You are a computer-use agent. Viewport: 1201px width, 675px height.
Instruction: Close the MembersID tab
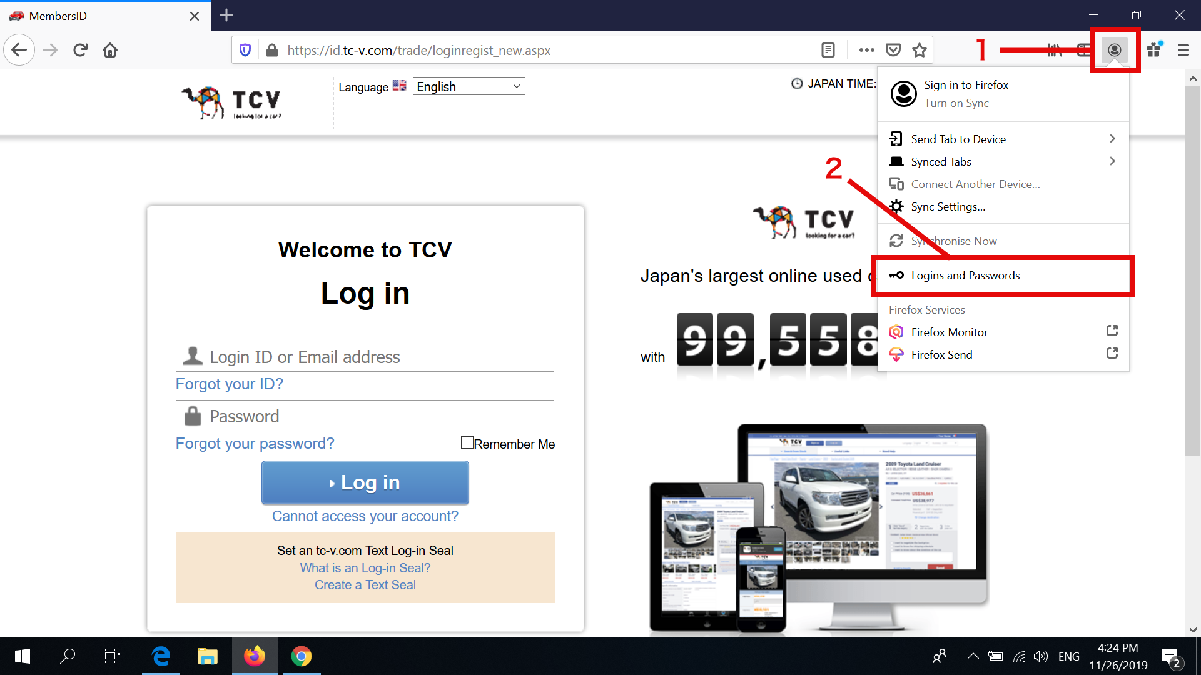[195, 16]
